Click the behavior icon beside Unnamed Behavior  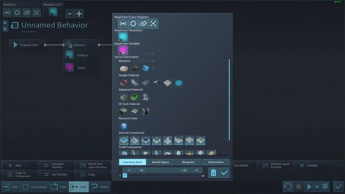coord(15,25)
